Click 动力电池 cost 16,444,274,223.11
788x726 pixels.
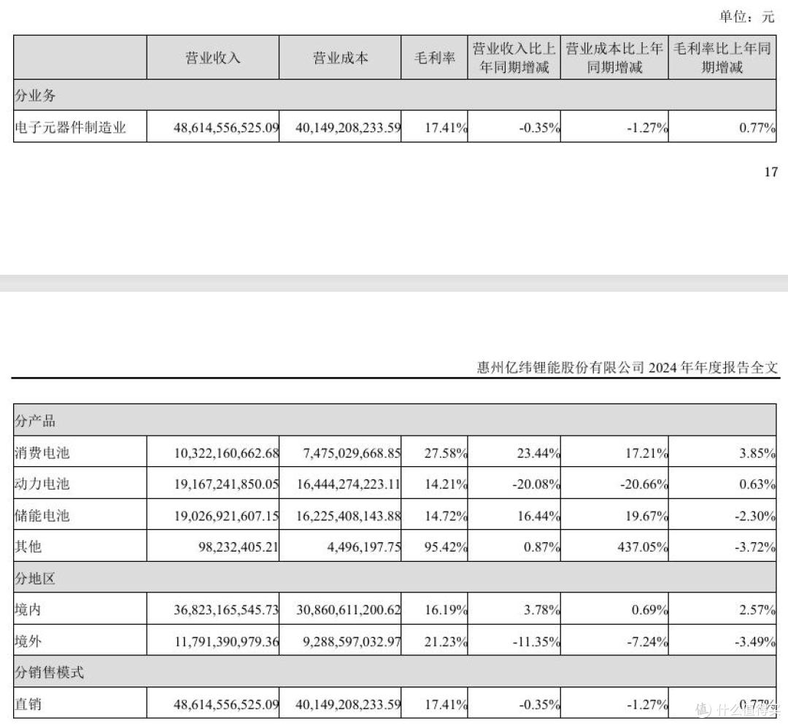(348, 484)
